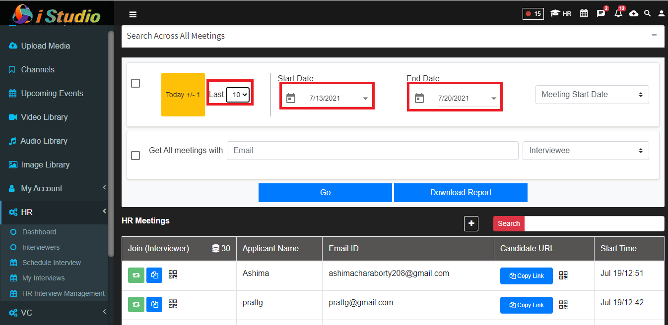This screenshot has height=325, width=668.
Task: Click the End Date calendar icon
Action: pos(419,98)
